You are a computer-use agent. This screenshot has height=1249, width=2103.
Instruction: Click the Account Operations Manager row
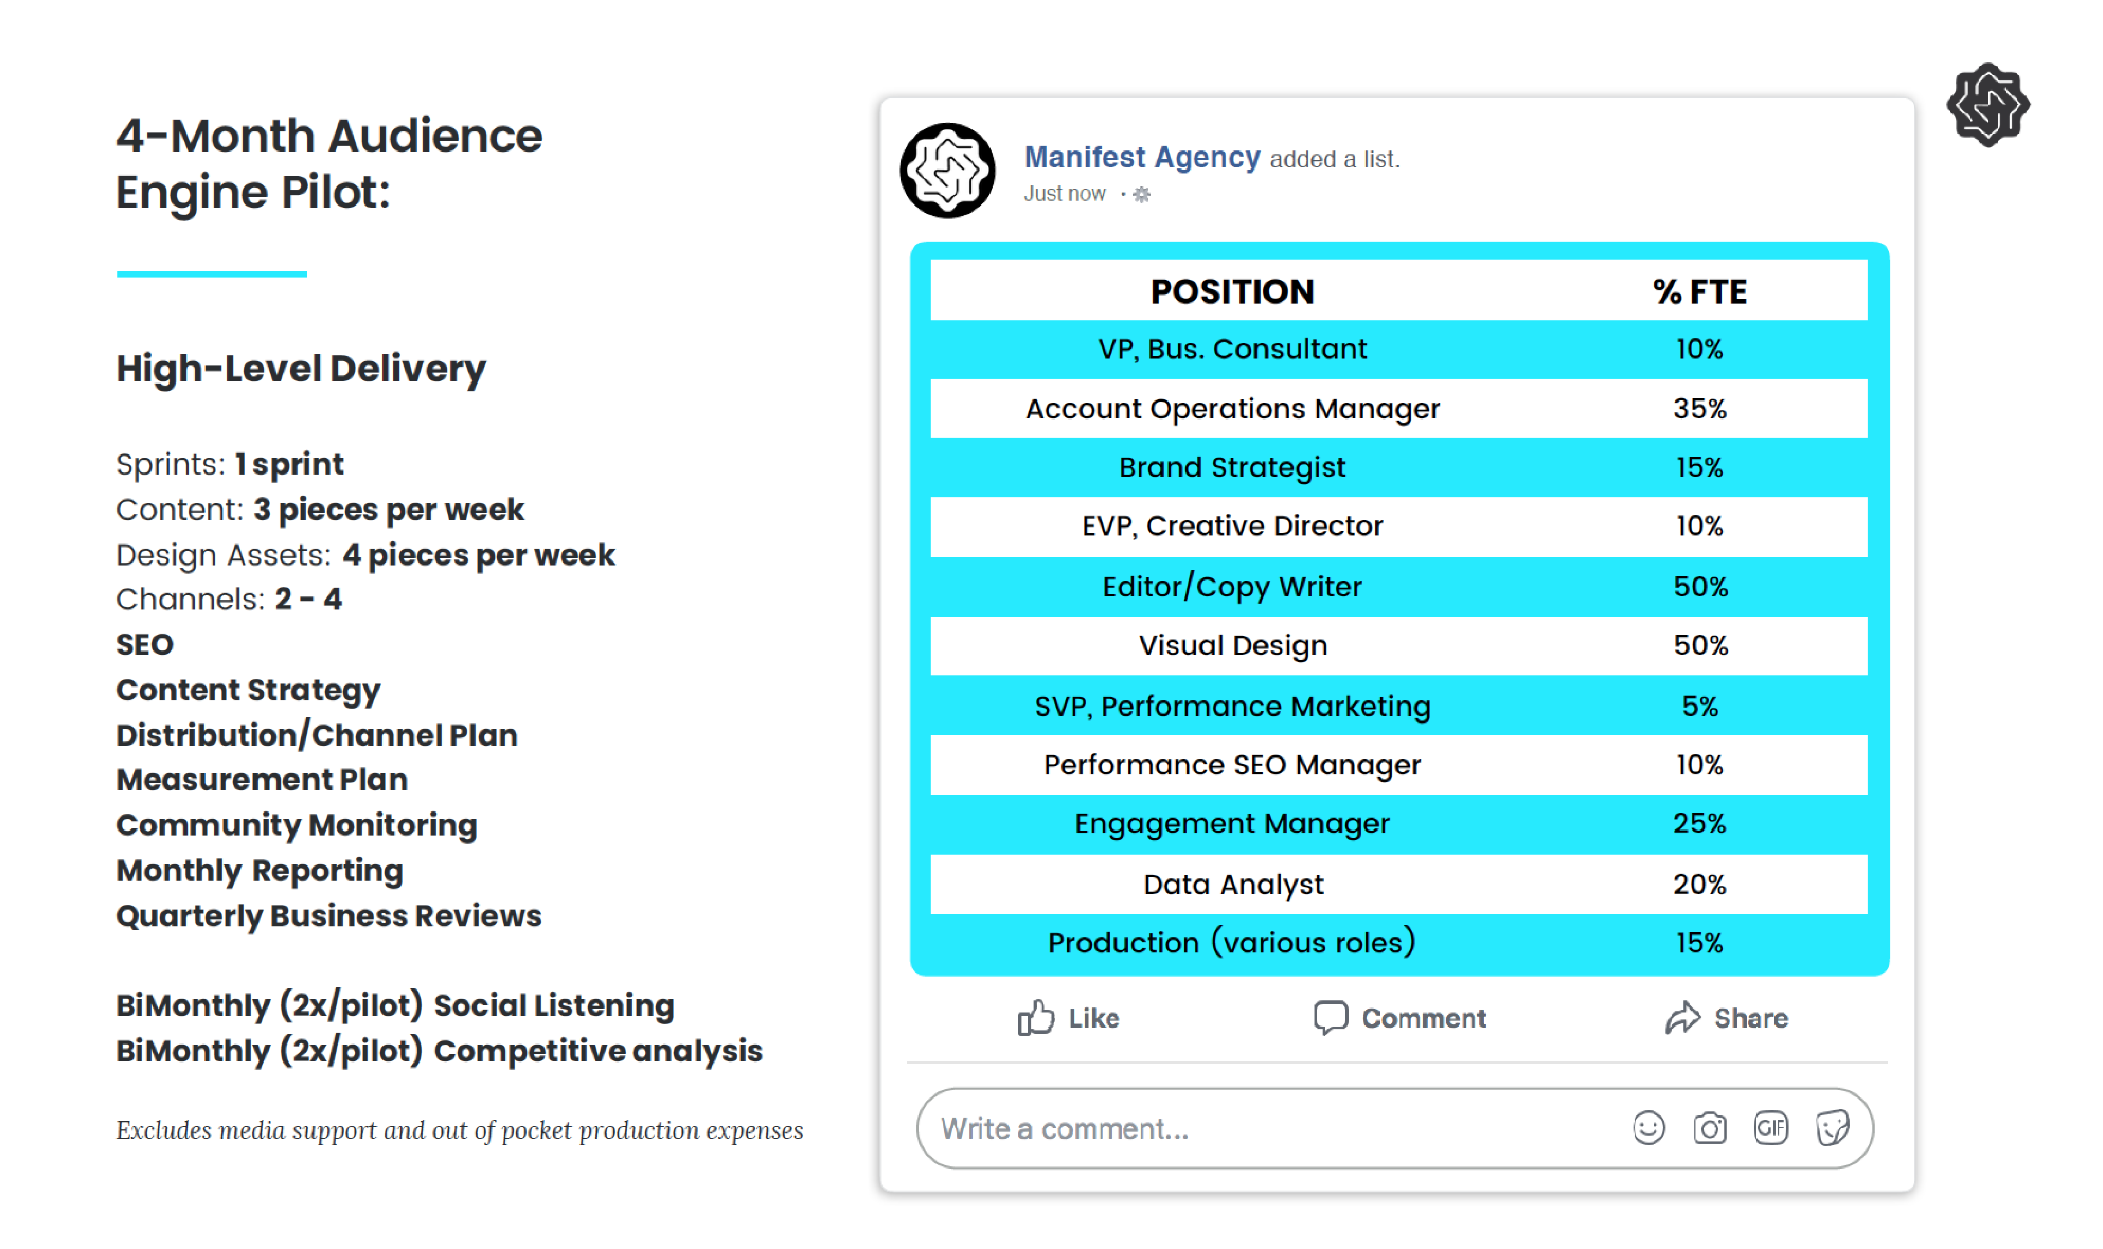[x=1232, y=409]
